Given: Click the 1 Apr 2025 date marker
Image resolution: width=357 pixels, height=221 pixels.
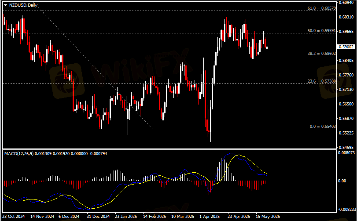Looking at the screenshot, I should (209, 217).
